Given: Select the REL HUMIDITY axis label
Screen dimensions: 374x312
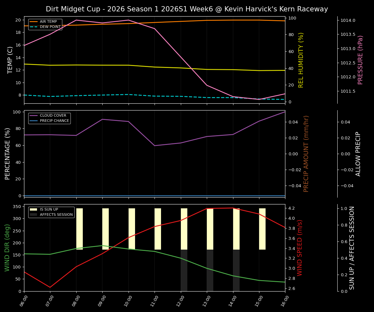Looking at the screenshot, I should (300, 59).
